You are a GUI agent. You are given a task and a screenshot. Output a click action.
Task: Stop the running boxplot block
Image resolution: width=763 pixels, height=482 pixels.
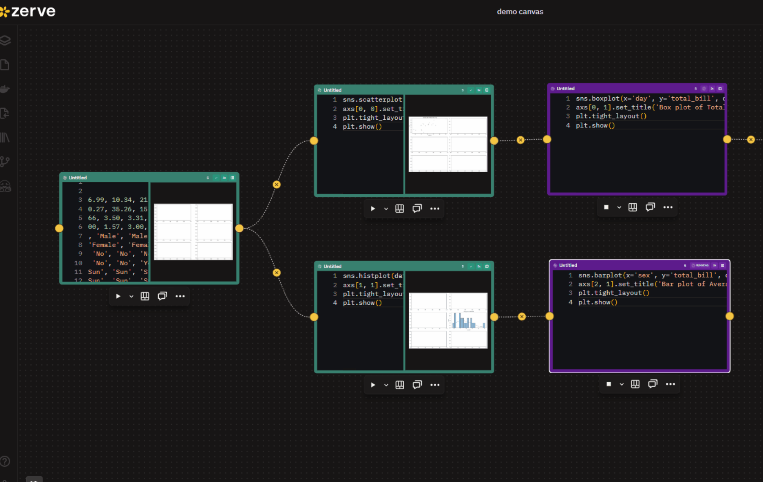606,207
